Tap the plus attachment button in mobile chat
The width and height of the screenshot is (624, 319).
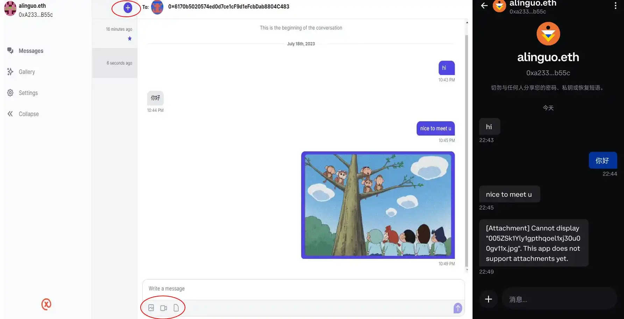click(x=488, y=299)
